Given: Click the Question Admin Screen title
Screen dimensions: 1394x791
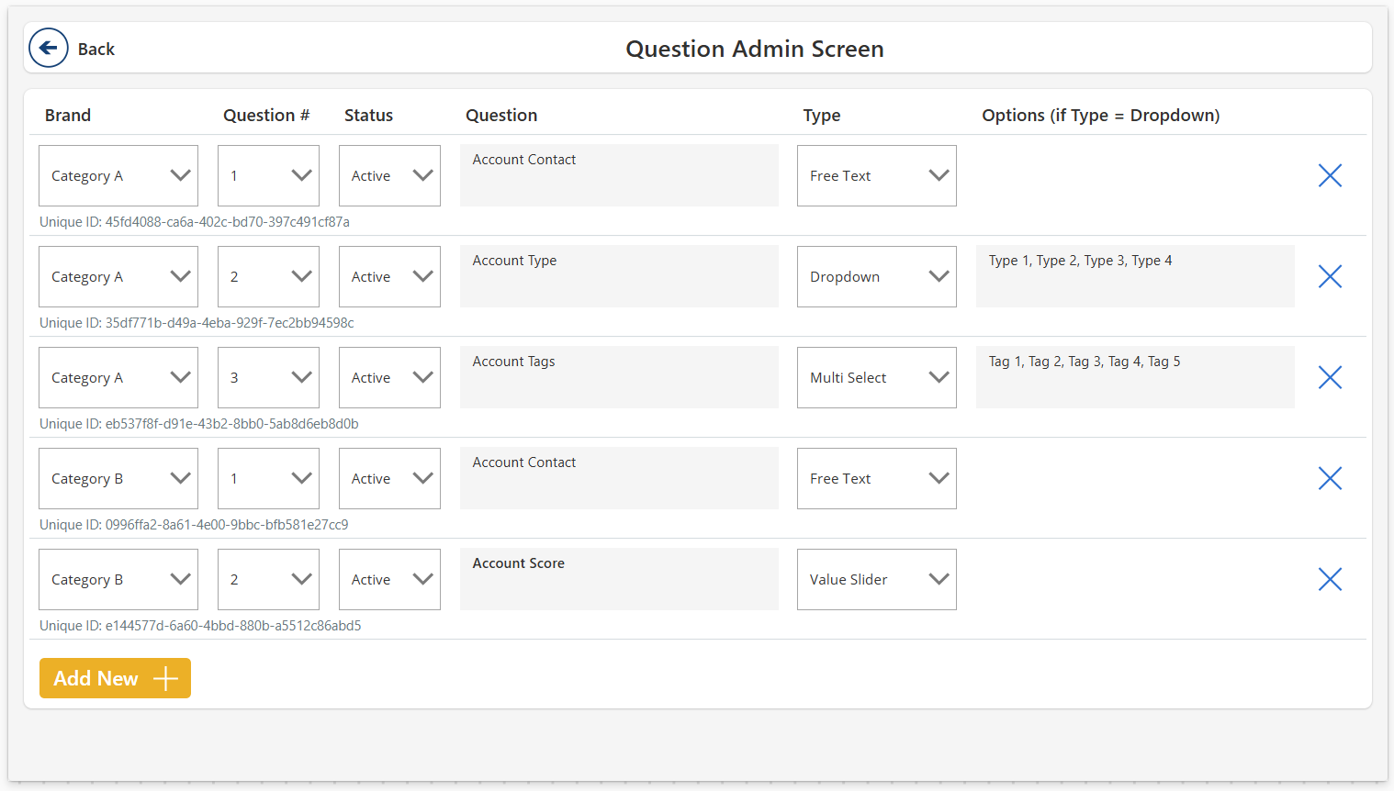Looking at the screenshot, I should click(x=755, y=49).
